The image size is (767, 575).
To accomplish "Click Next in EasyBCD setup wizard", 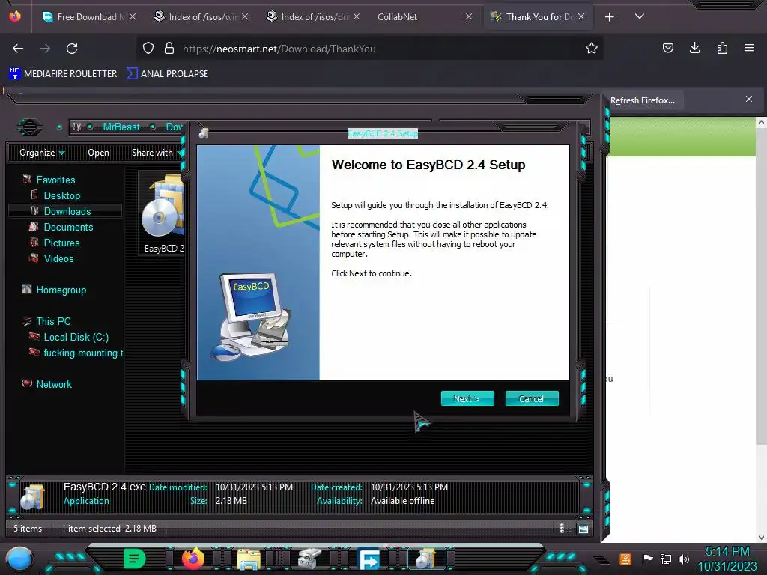I will point(467,398).
